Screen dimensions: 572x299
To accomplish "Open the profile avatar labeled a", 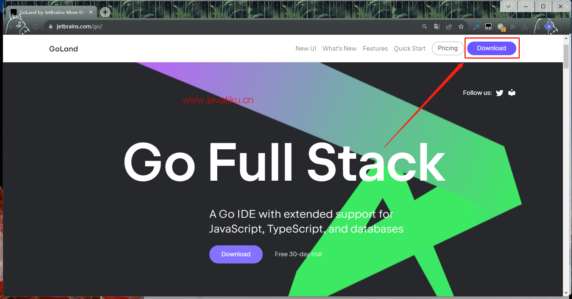I will [549, 26].
